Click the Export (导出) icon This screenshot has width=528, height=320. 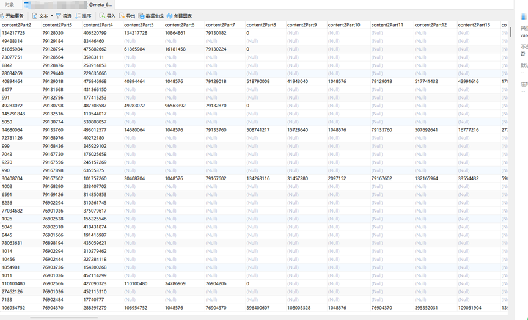[x=127, y=16]
